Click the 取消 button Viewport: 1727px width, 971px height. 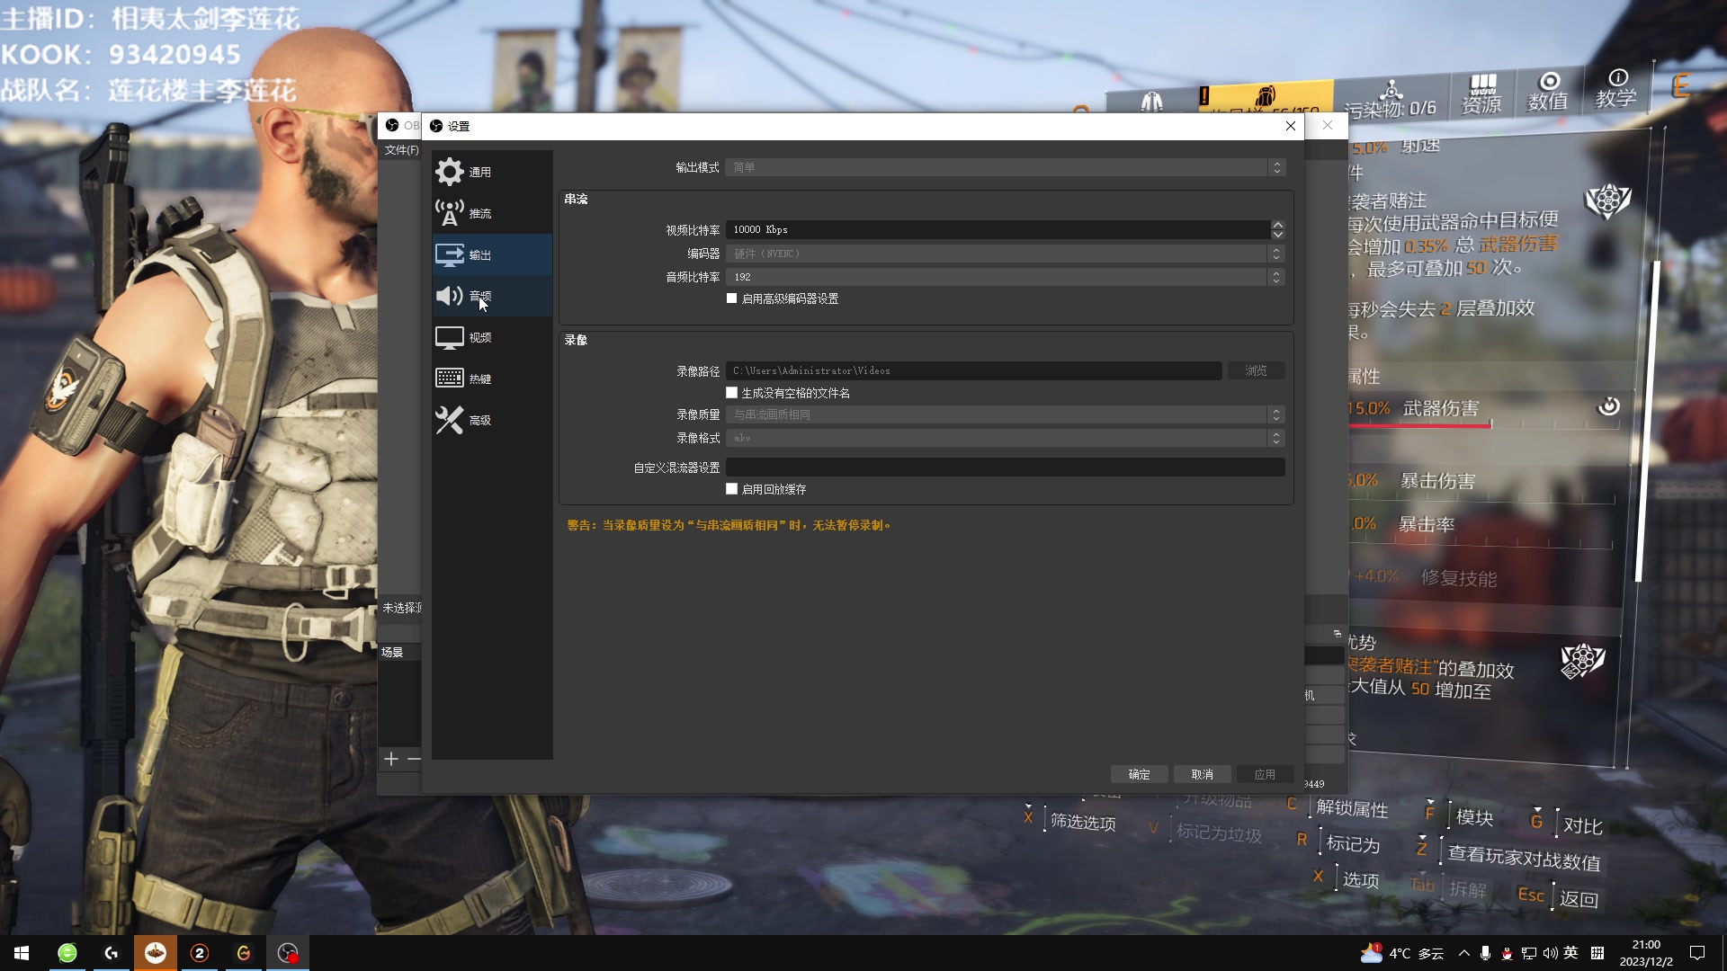click(x=1202, y=774)
